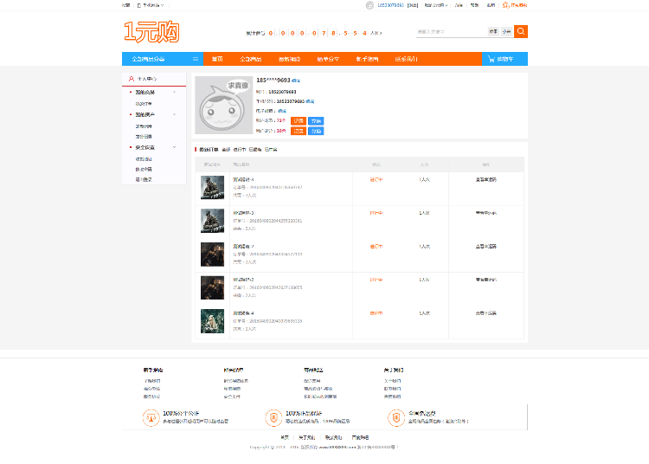The width and height of the screenshot is (649, 464).
Task: Click the orange customer service icon at top right
Action: click(506, 5)
